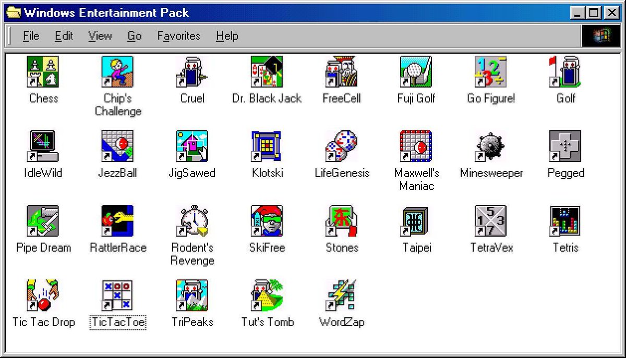Click the 'WordZap' label text
The width and height of the screenshot is (626, 358).
point(342,322)
